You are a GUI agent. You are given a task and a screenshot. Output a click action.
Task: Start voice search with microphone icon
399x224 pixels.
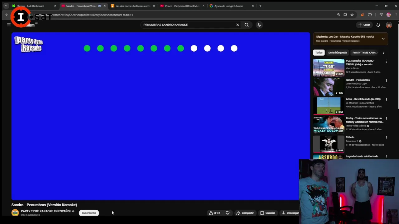click(259, 25)
